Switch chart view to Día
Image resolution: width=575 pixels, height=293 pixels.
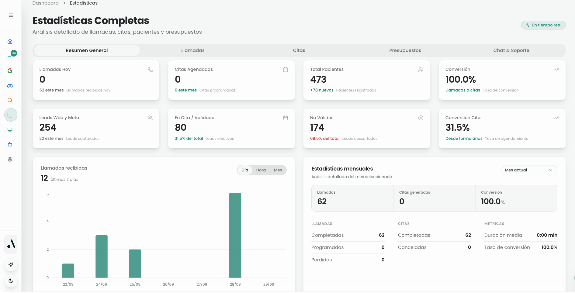[245, 170]
